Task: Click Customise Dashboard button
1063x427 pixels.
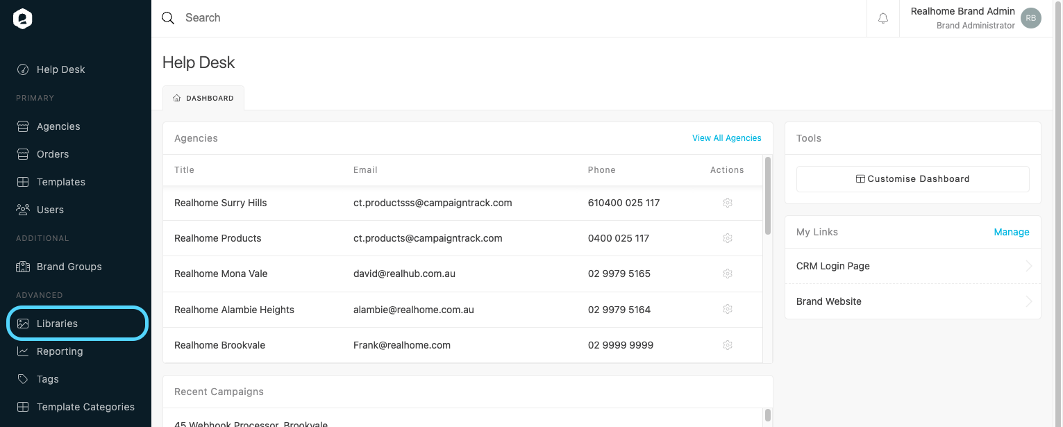Action: point(913,178)
